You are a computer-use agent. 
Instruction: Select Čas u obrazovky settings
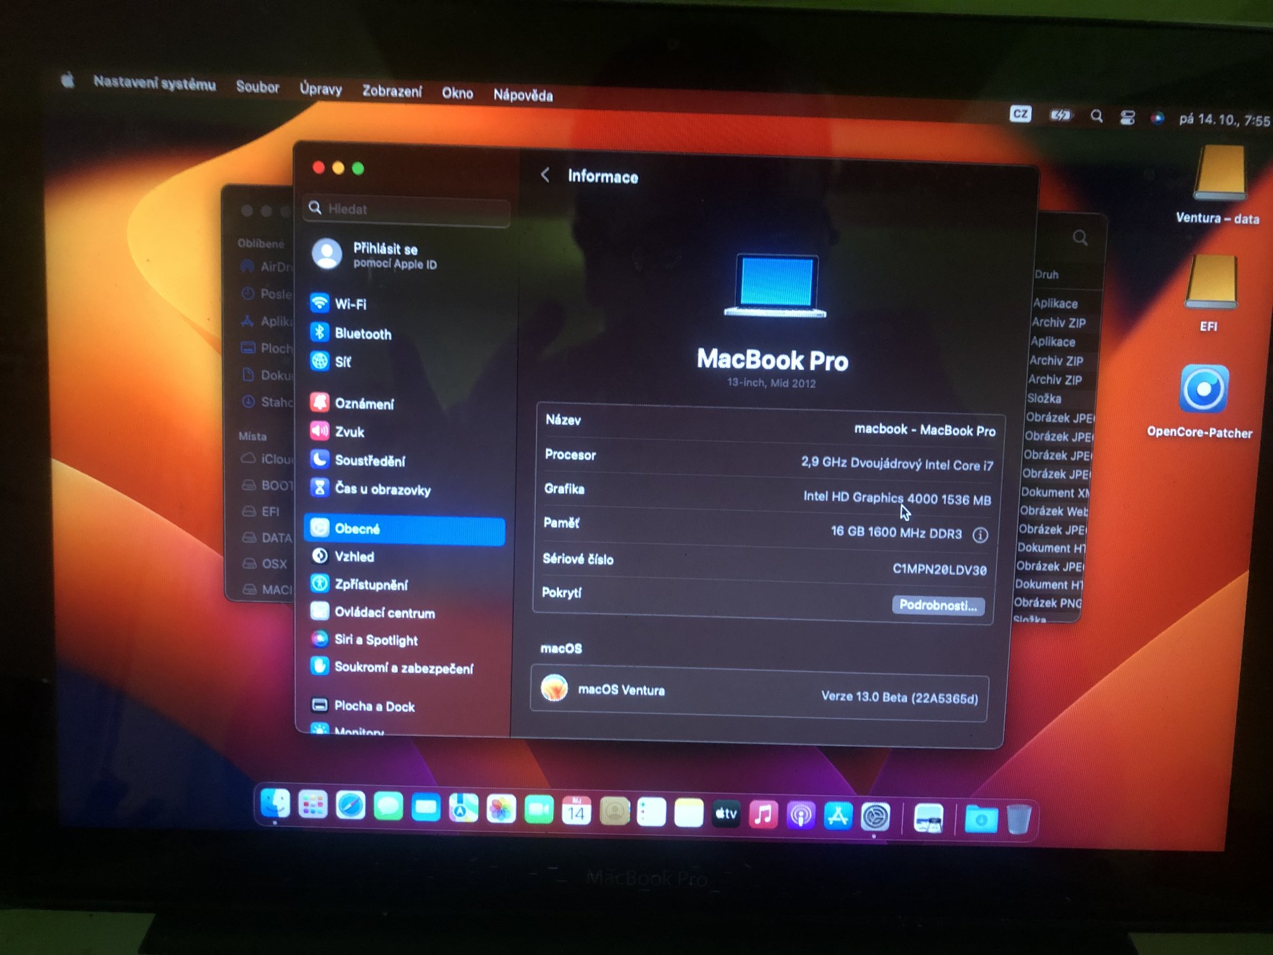(382, 489)
